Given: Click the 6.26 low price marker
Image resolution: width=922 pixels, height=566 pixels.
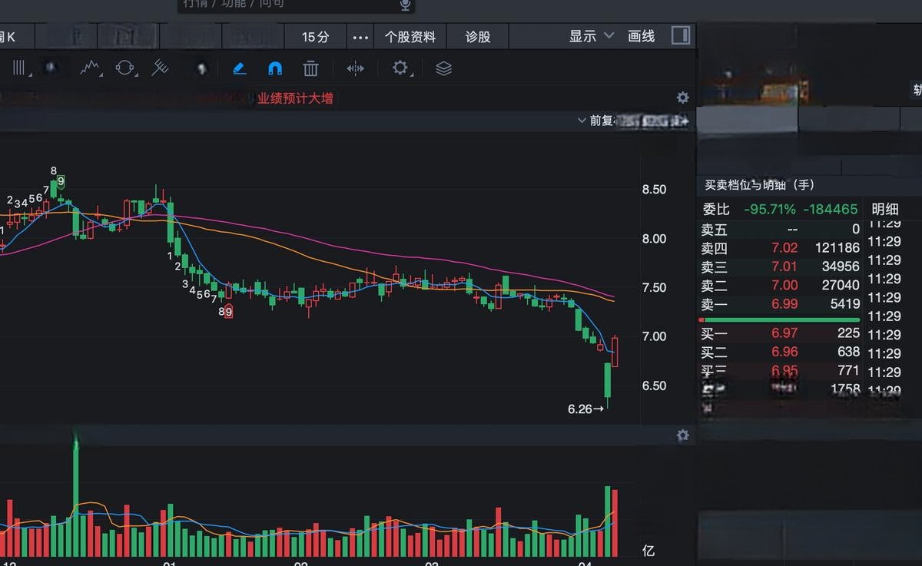Looking at the screenshot, I should (585, 409).
